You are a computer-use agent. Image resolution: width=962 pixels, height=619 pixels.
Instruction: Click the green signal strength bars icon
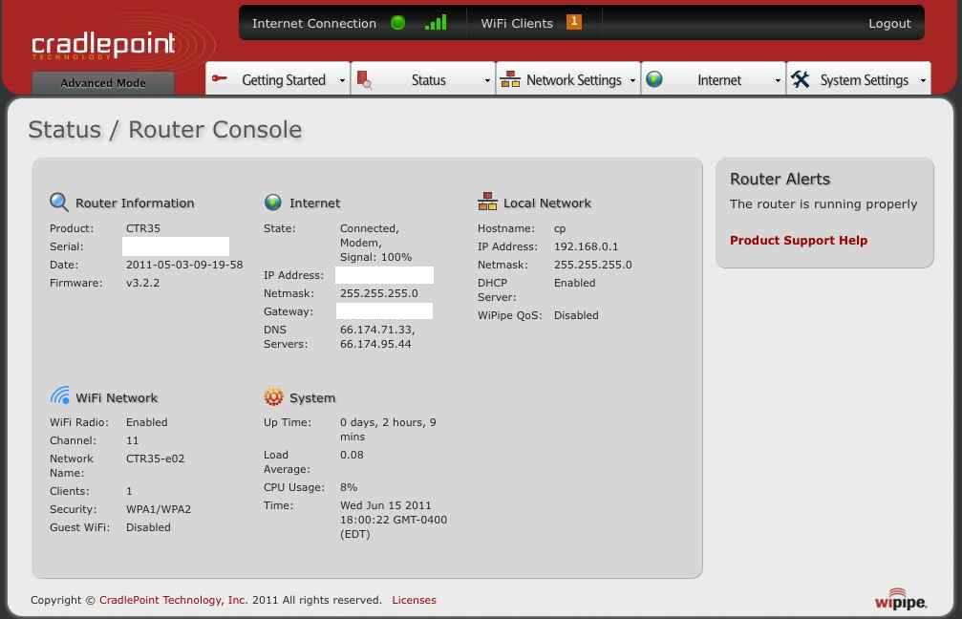pyautogui.click(x=436, y=23)
